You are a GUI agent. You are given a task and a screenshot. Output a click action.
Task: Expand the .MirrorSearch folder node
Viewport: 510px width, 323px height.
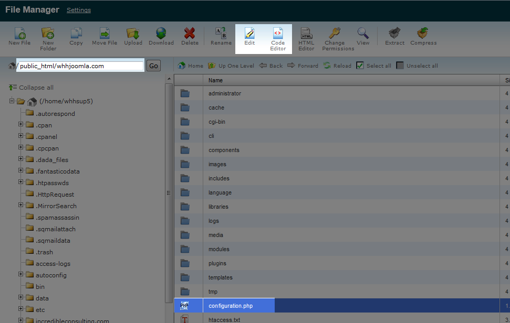pyautogui.click(x=21, y=206)
